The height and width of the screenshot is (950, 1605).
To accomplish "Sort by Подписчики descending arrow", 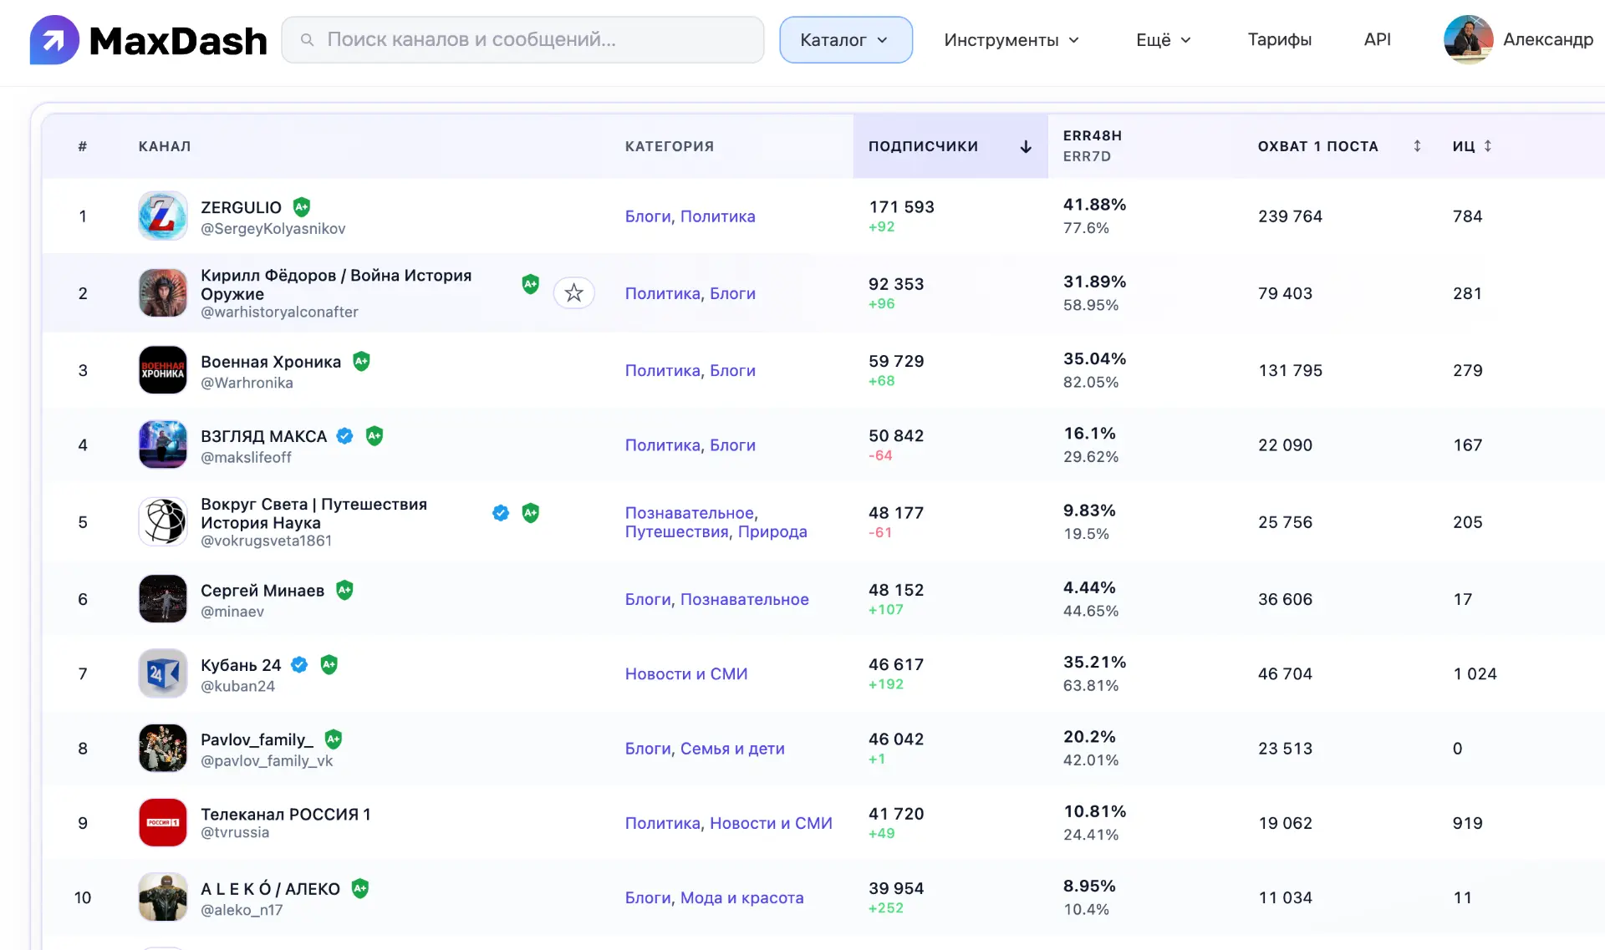I will (x=1026, y=146).
